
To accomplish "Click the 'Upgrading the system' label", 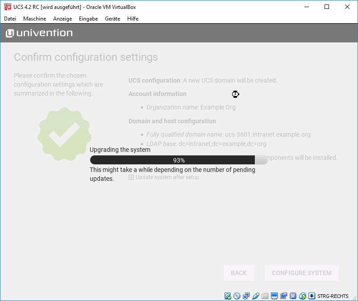I will (x=120, y=150).
